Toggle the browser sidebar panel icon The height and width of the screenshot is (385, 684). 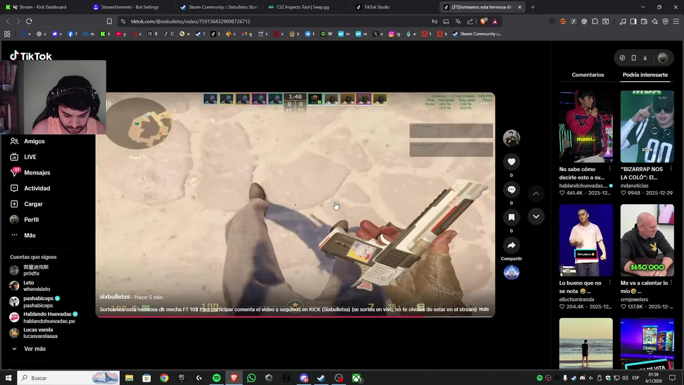(633, 21)
